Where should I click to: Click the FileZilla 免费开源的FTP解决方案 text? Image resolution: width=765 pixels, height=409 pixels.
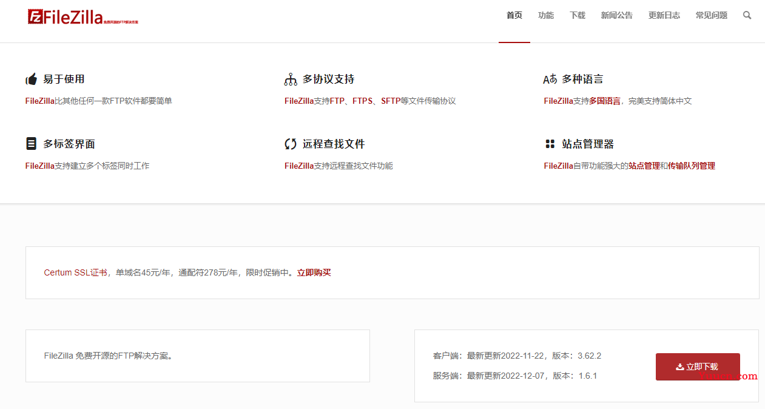tap(110, 356)
